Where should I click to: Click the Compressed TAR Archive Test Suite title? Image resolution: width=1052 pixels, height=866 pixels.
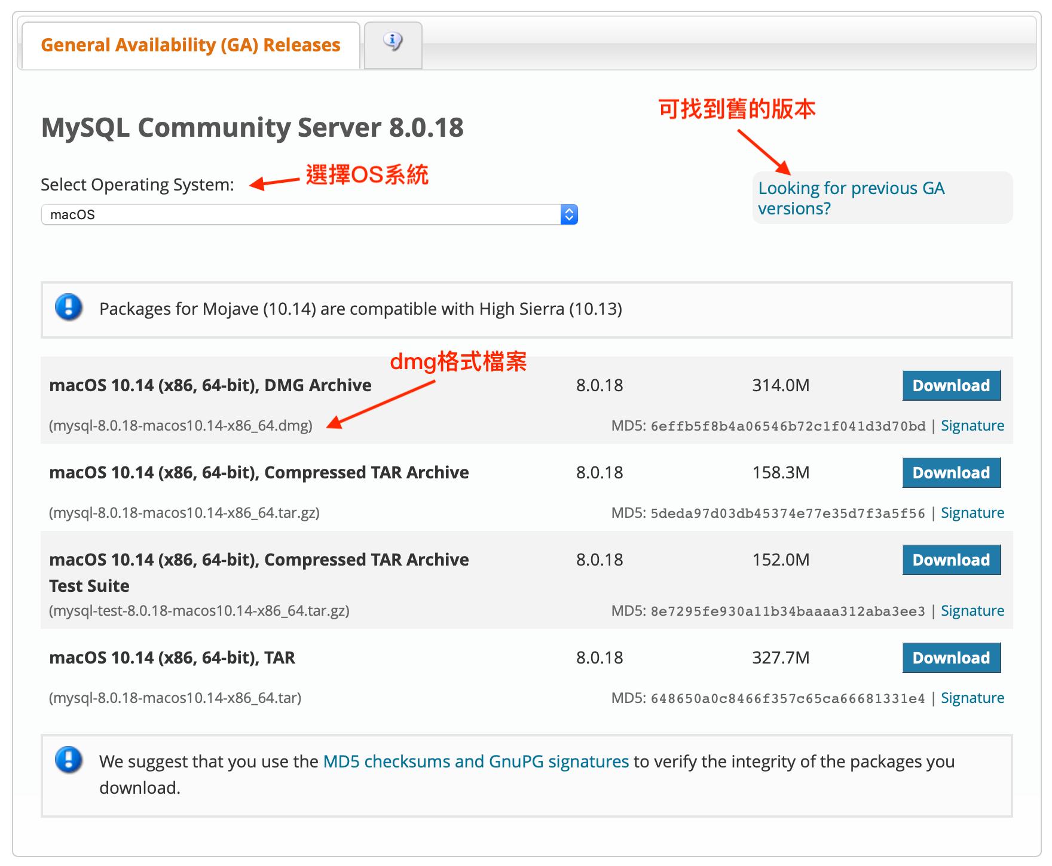pos(259,573)
